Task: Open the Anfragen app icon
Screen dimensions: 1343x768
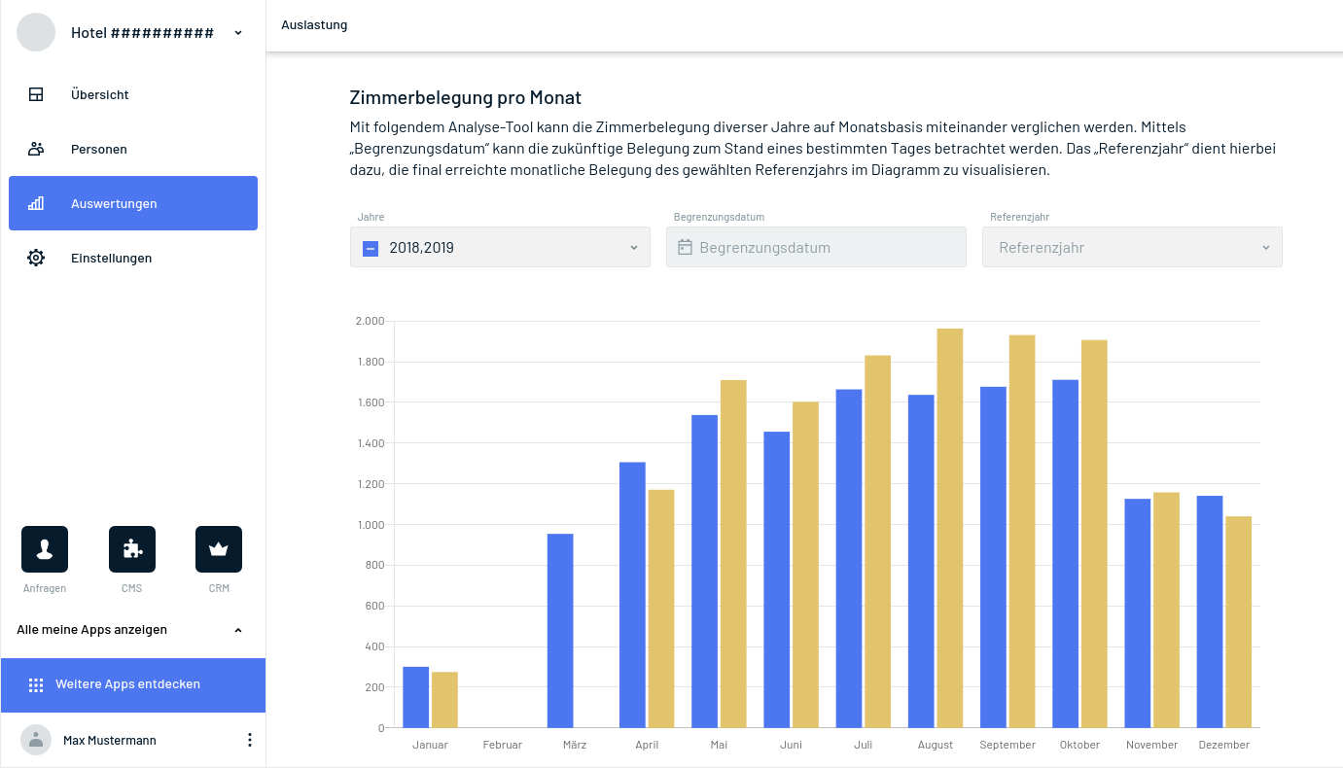Action: [x=45, y=549]
